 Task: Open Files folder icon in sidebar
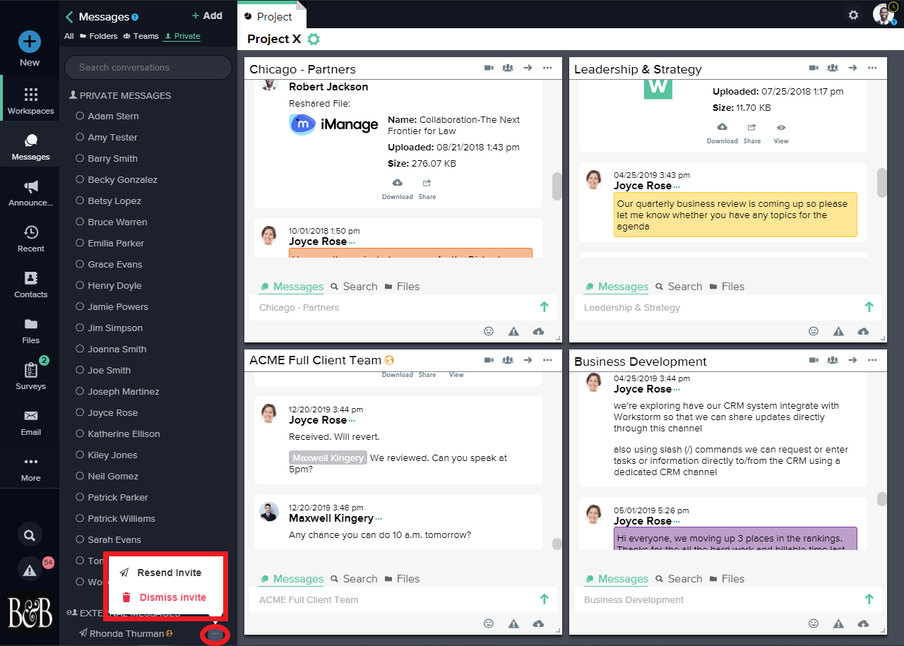(30, 325)
